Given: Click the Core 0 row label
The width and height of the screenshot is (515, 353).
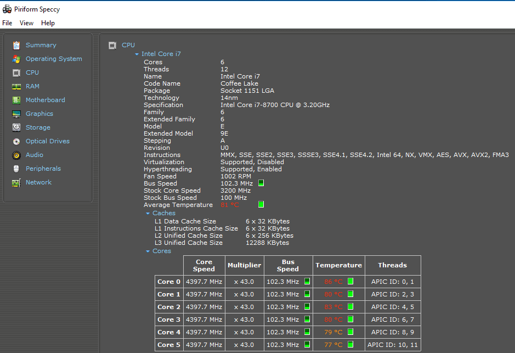Looking at the screenshot, I should point(169,282).
